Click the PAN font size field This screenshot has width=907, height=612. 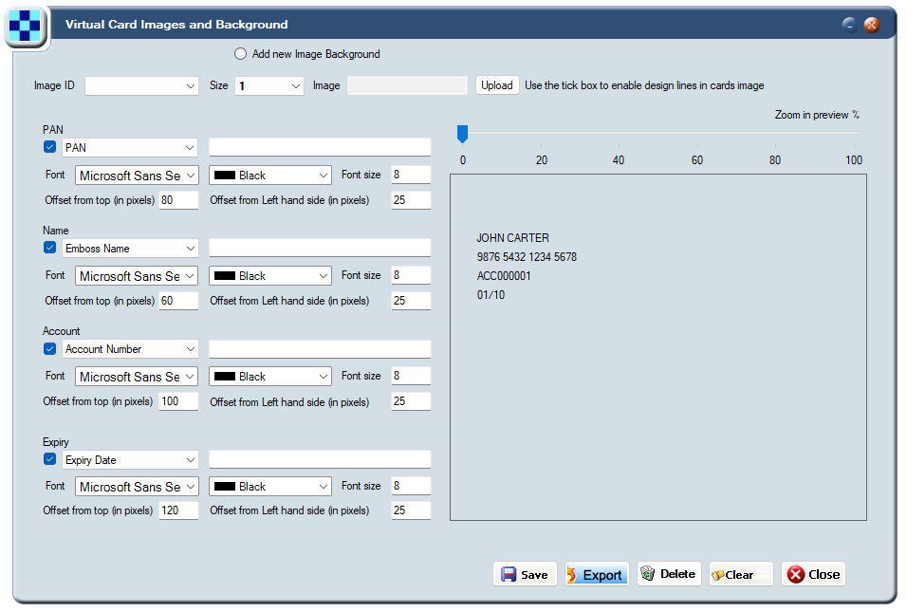(x=411, y=175)
